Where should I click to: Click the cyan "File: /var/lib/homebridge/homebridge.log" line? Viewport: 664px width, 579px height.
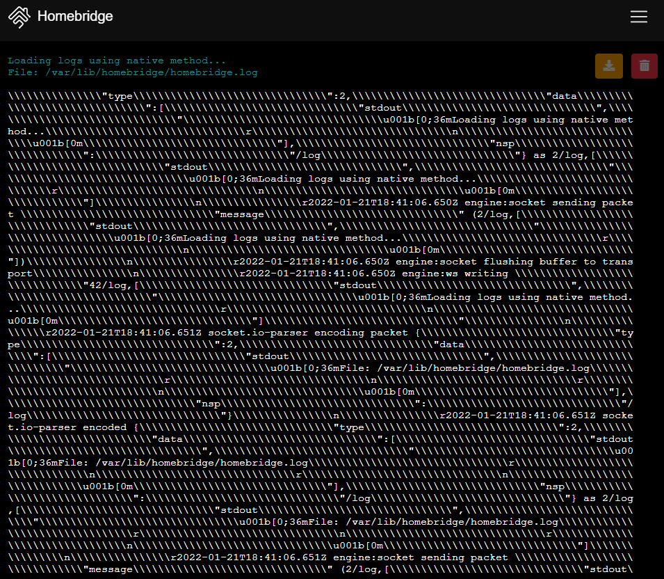[x=133, y=72]
